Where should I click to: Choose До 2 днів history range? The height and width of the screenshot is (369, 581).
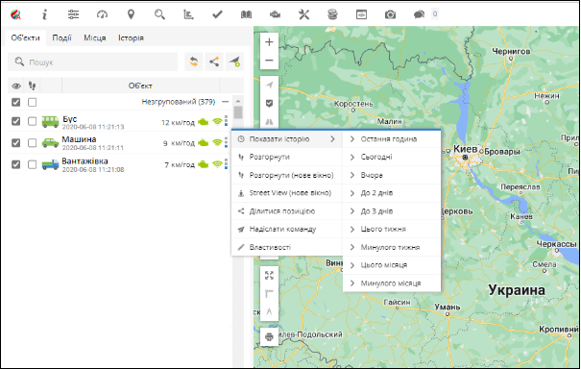[x=392, y=193]
